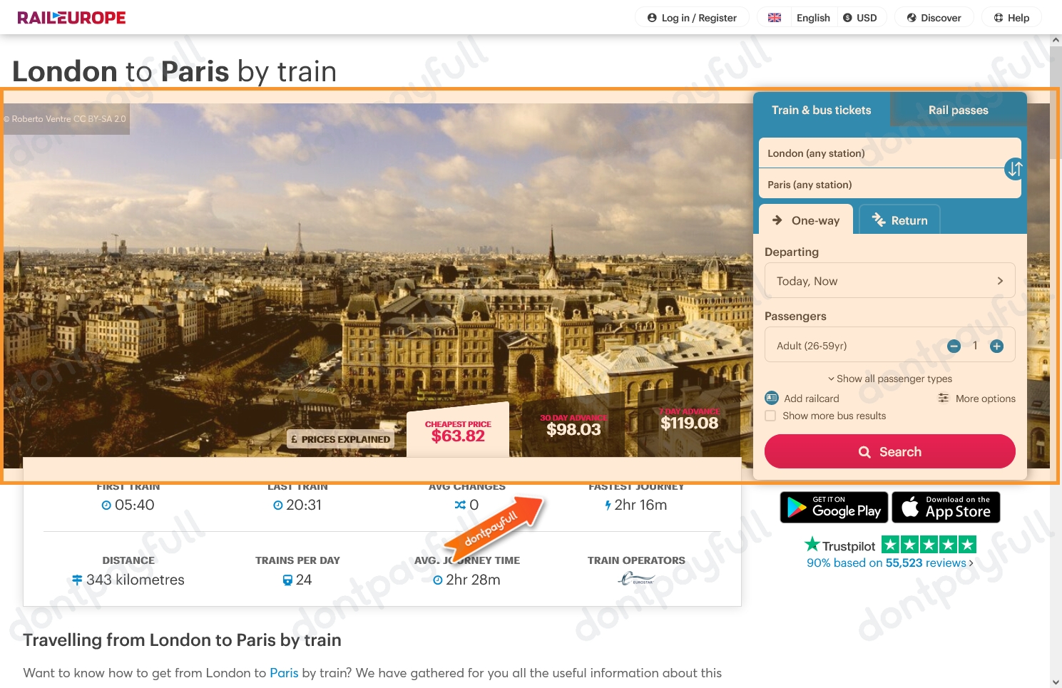The image size is (1062, 688).
Task: Open Log in / Register
Action: 692,18
